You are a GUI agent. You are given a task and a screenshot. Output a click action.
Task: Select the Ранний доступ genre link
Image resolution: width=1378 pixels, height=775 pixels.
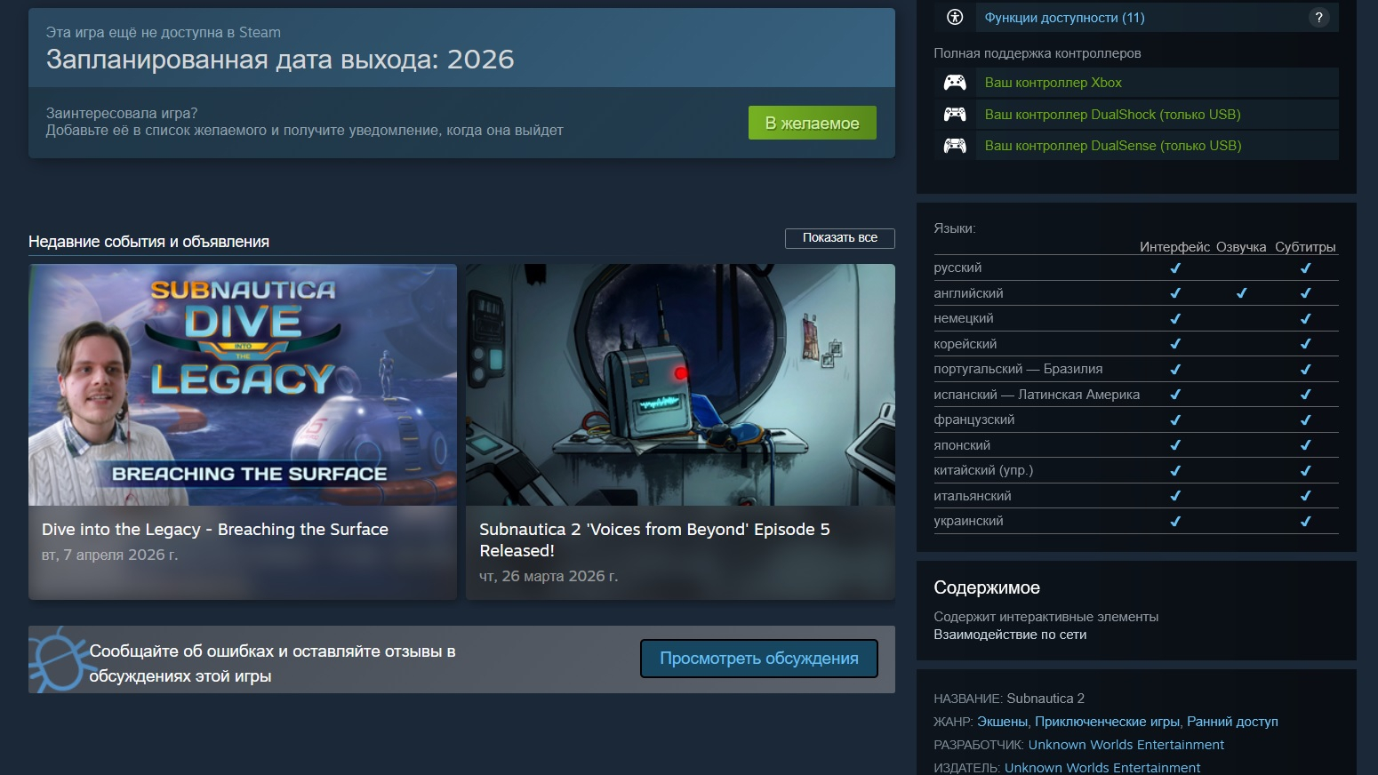tap(1232, 722)
